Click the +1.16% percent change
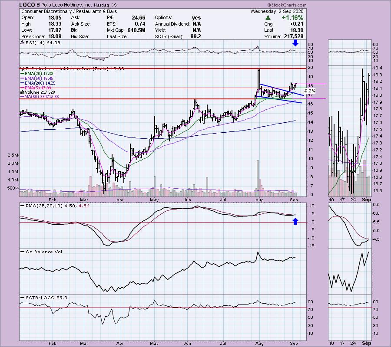Viewport: 391px width, 347px height. click(x=292, y=18)
